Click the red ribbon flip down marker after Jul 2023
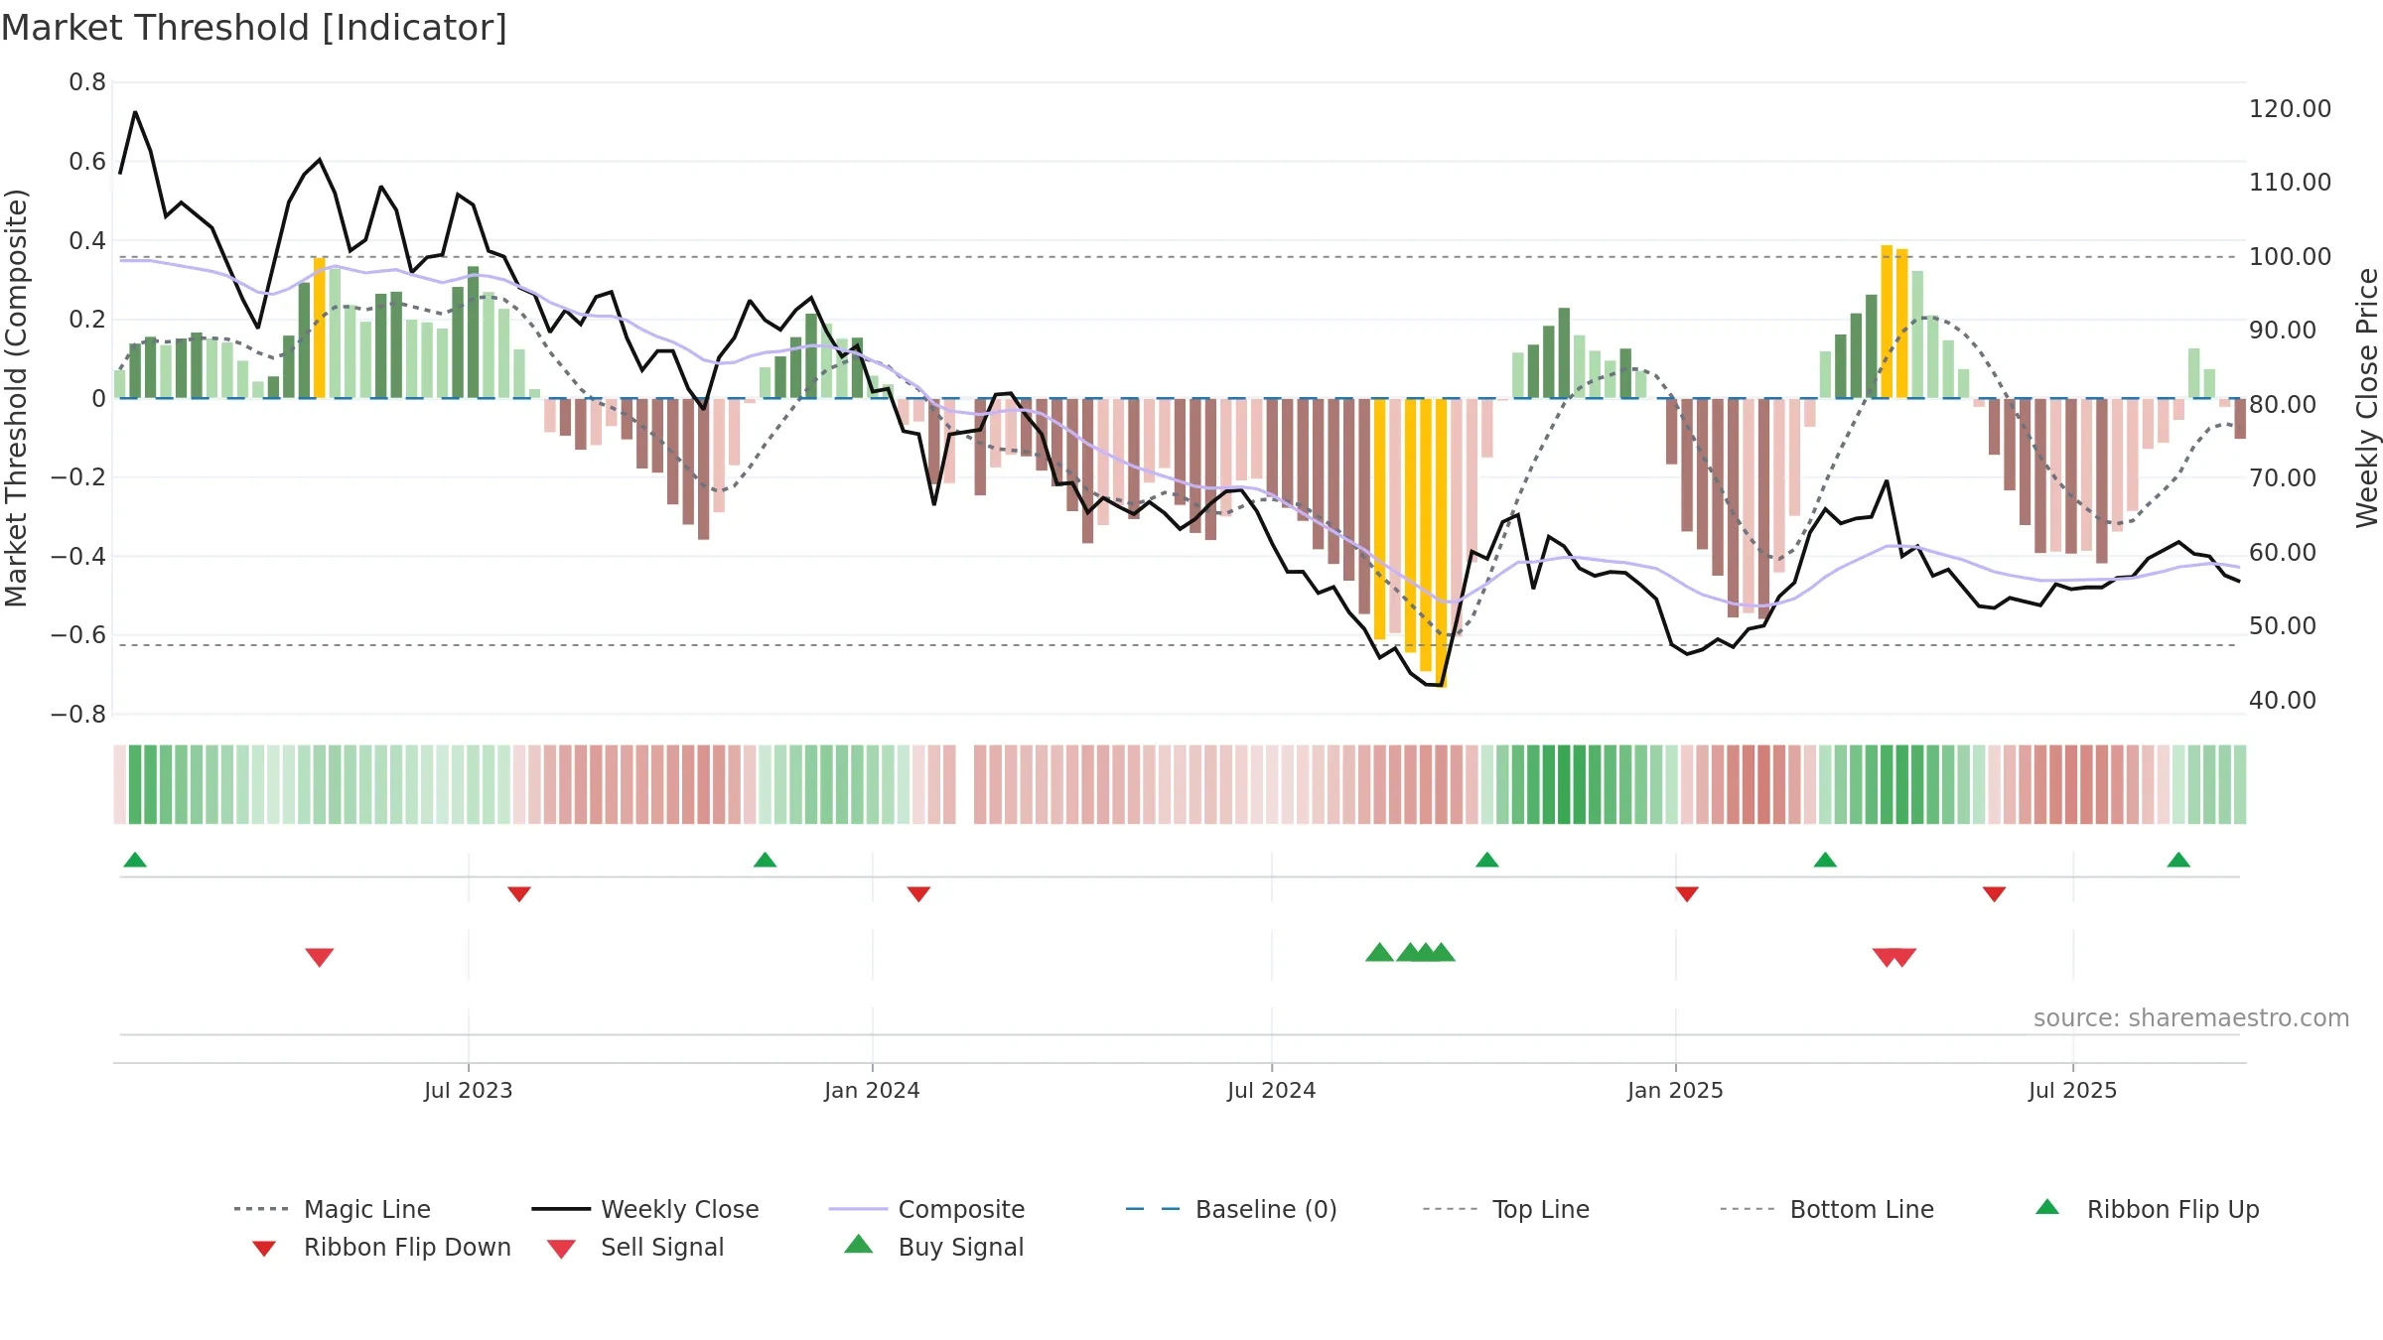The image size is (2383, 1340). [519, 894]
